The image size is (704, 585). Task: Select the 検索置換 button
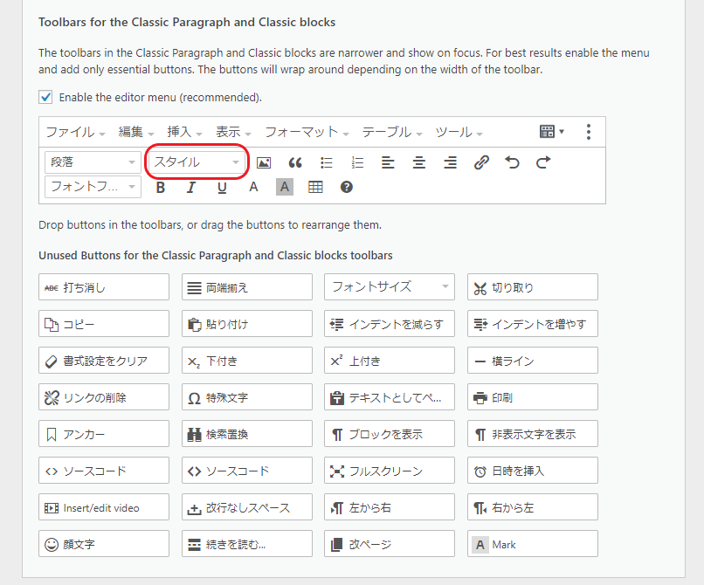(247, 434)
